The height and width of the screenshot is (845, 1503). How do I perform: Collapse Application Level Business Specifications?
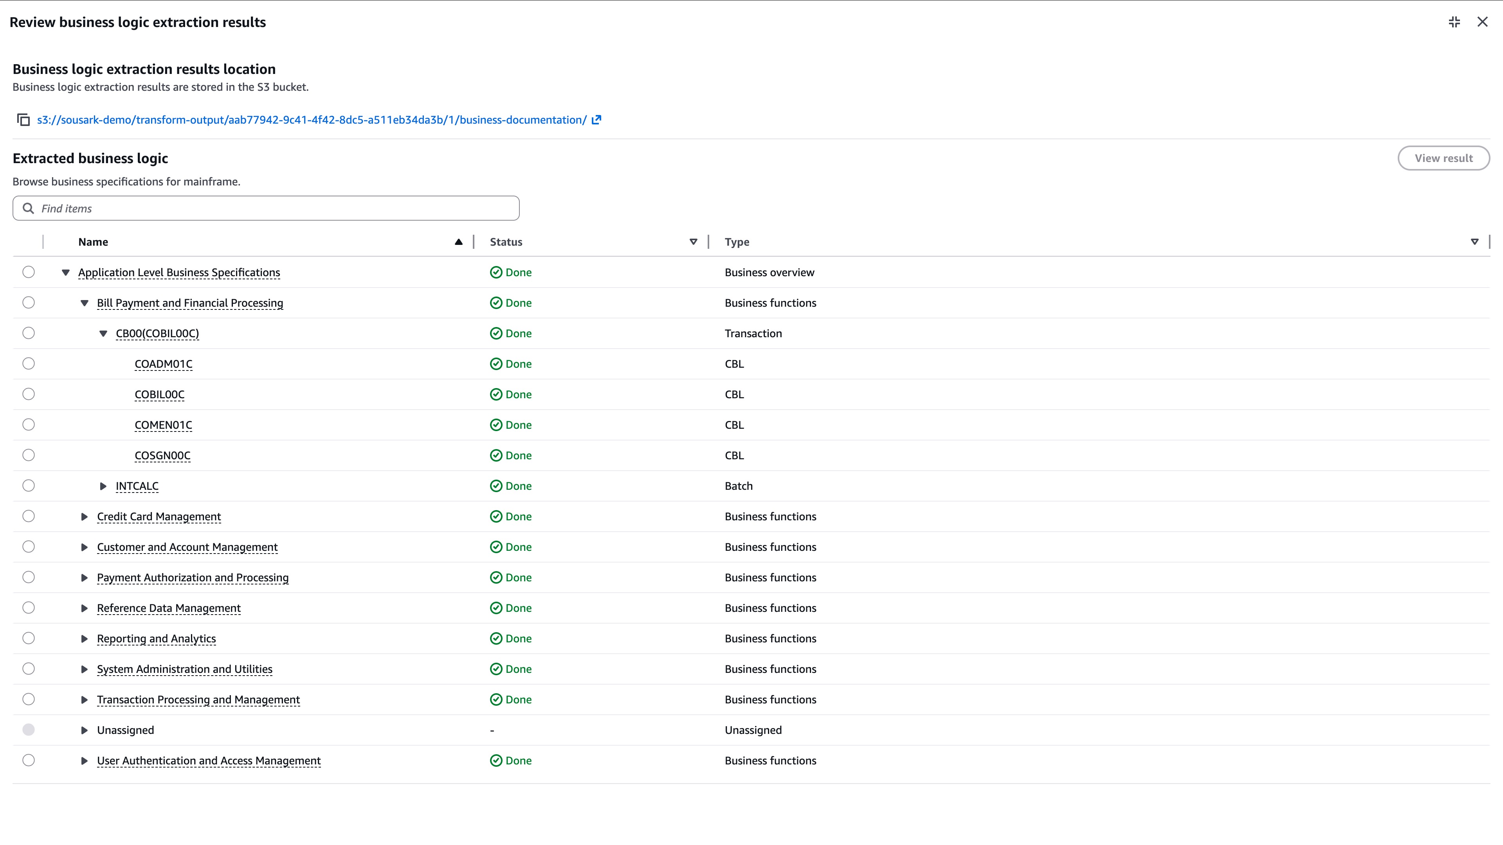click(x=66, y=272)
